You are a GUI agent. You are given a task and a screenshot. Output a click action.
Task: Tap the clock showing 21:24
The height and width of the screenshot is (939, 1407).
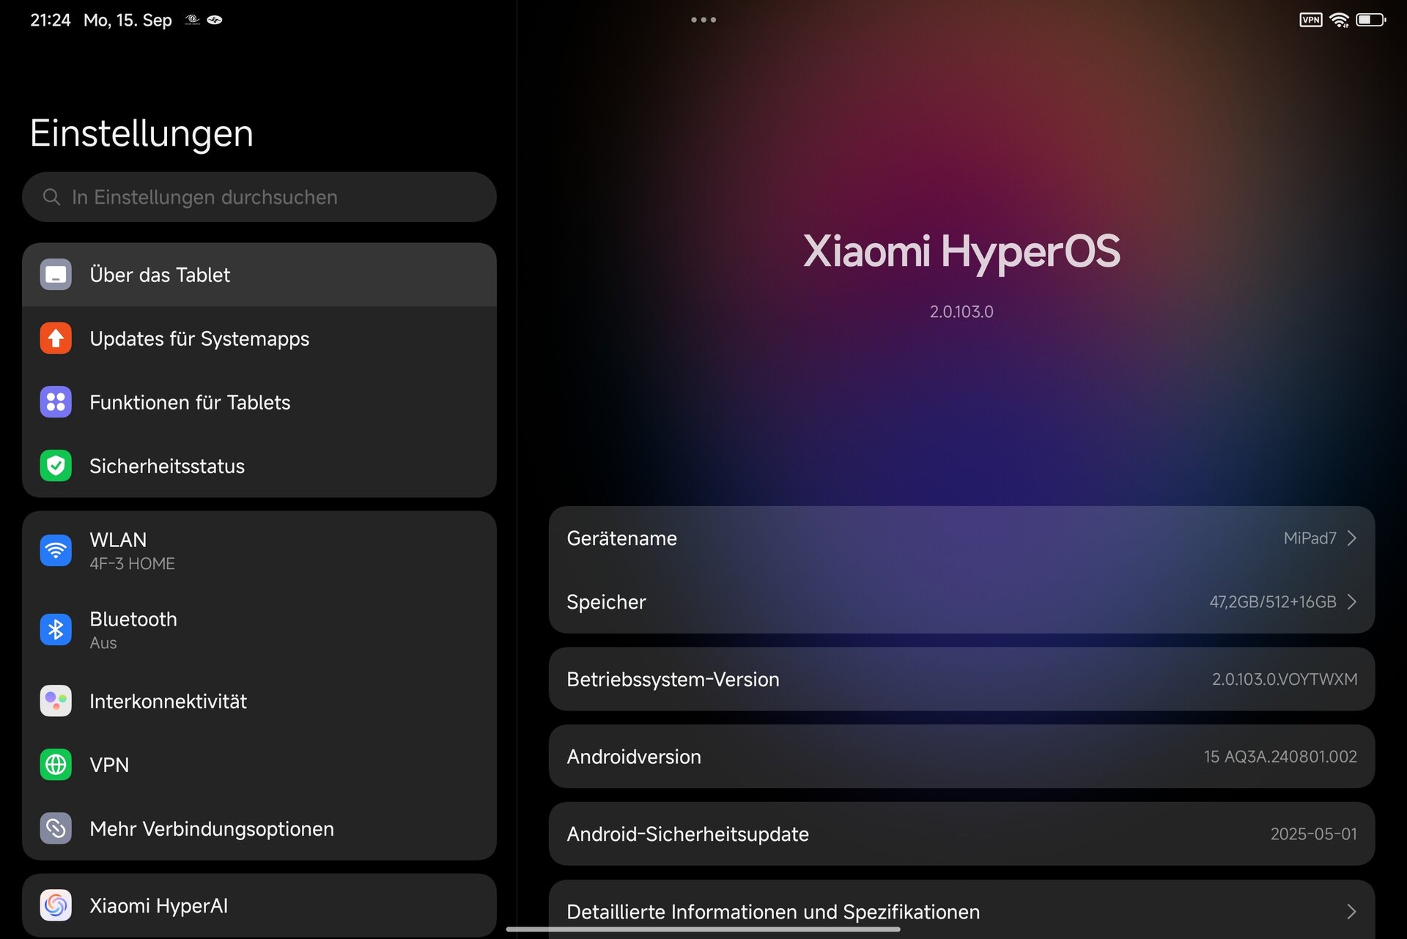(50, 21)
